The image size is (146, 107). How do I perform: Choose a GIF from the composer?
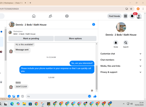coord(22,96)
